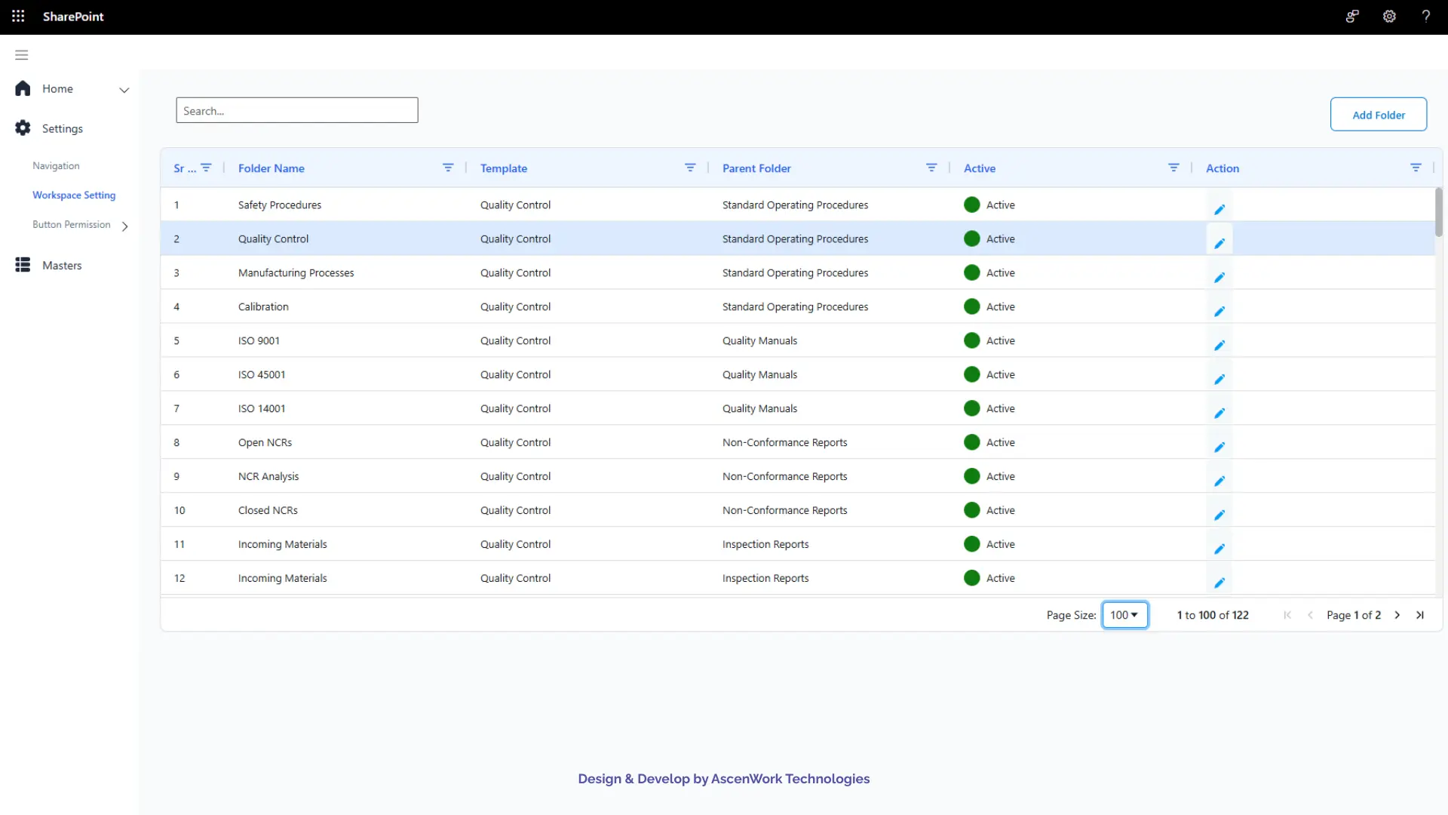Click the Add Folder button
1448x815 pixels.
point(1379,115)
